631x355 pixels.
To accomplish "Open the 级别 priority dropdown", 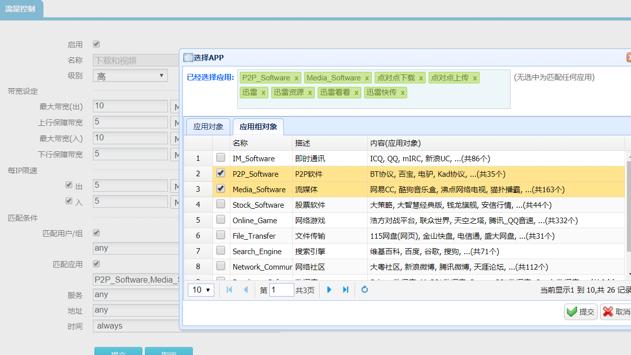I will (x=131, y=76).
